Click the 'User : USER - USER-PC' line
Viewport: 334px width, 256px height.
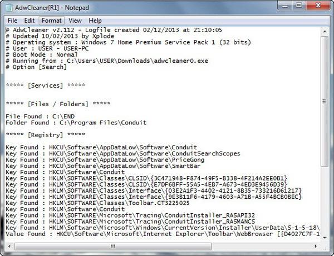click(47, 48)
